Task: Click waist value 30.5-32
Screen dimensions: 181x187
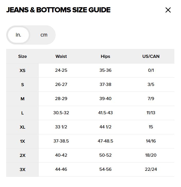Action: 61,113
